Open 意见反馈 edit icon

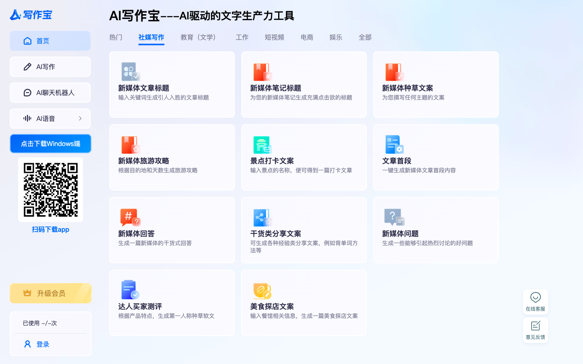tap(536, 326)
